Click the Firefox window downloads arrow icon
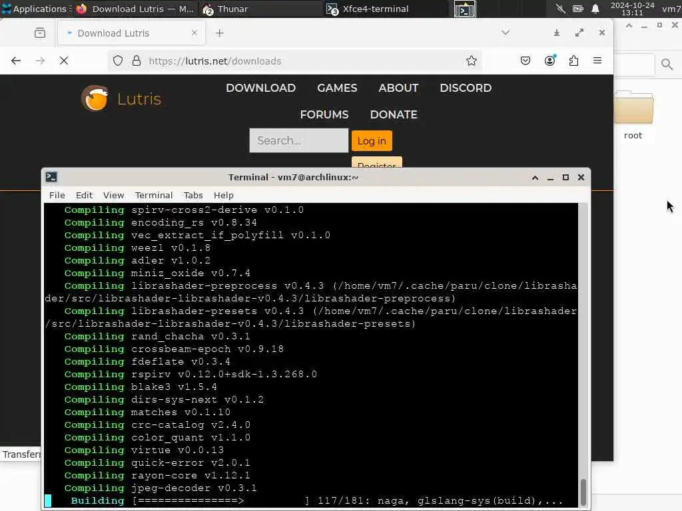The image size is (682, 511). coord(557,33)
